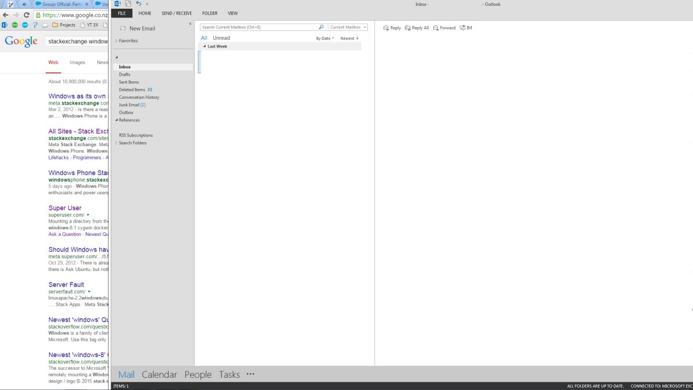Click the green padlock in Chrome address bar
The height and width of the screenshot is (390, 693).
[38, 15]
